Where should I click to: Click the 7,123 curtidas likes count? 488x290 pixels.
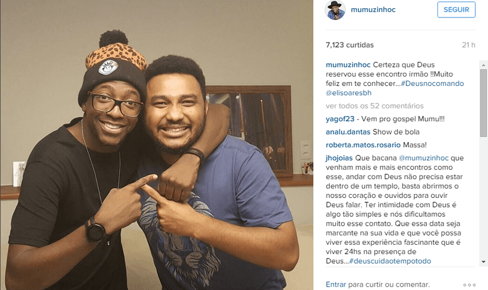(x=350, y=45)
